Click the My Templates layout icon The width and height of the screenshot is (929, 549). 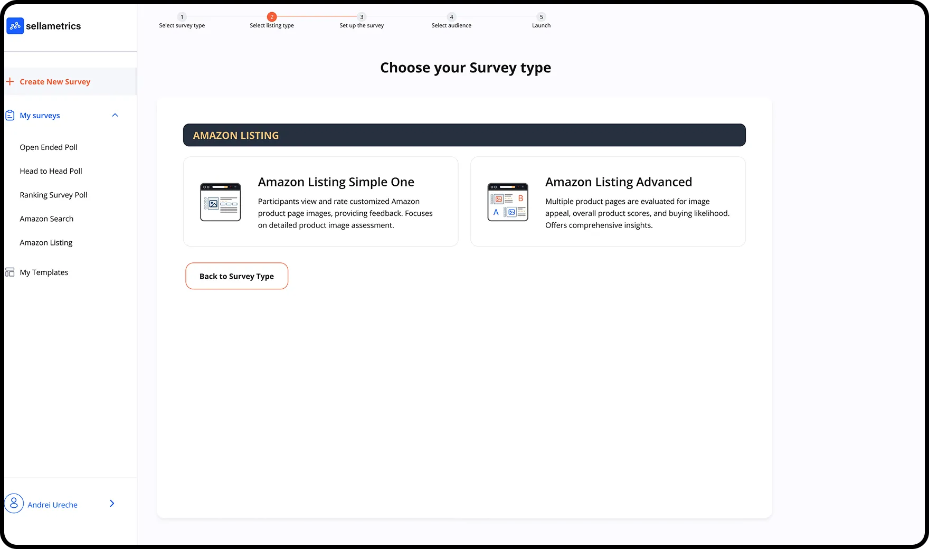tap(10, 272)
